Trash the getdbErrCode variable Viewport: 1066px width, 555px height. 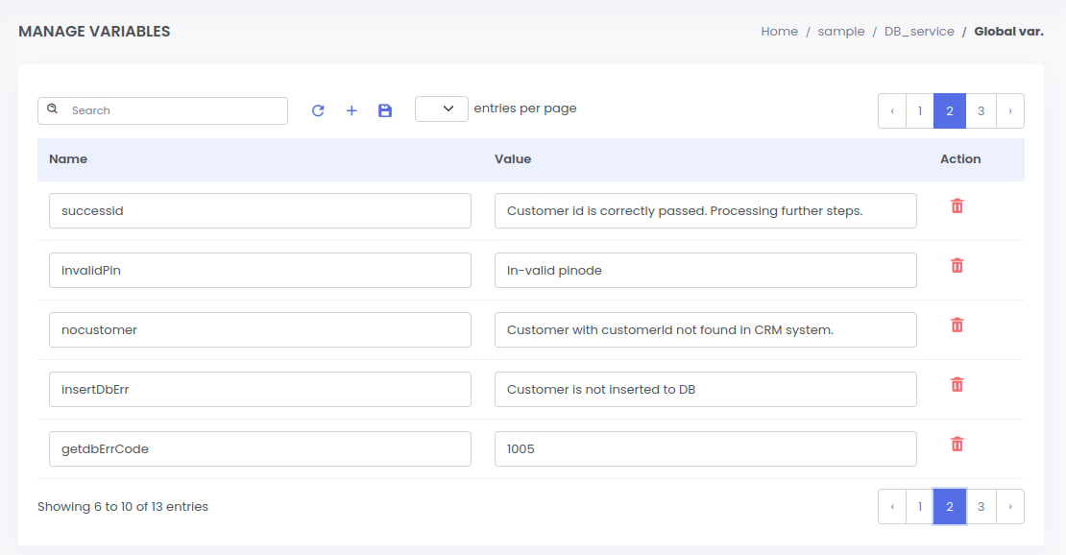coord(957,445)
